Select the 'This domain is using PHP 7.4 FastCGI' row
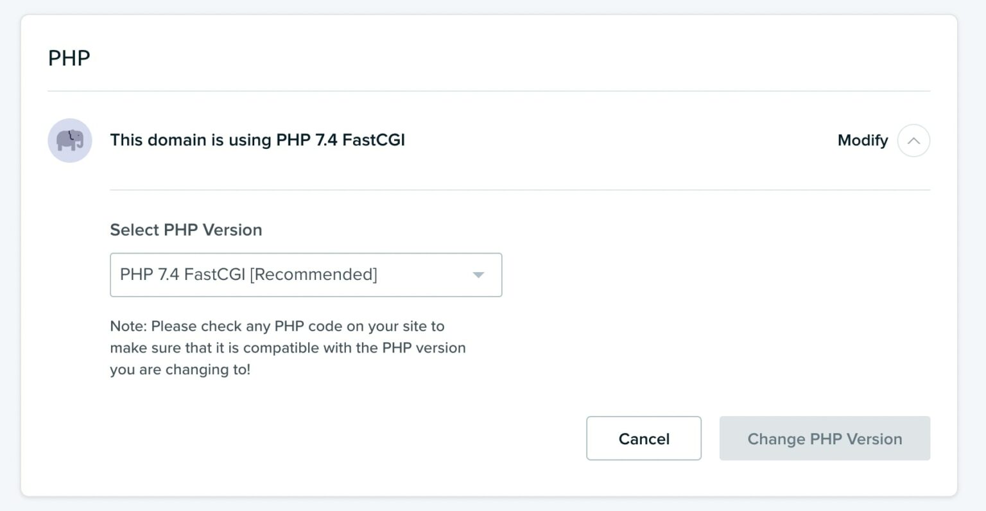This screenshot has width=986, height=511. [257, 140]
